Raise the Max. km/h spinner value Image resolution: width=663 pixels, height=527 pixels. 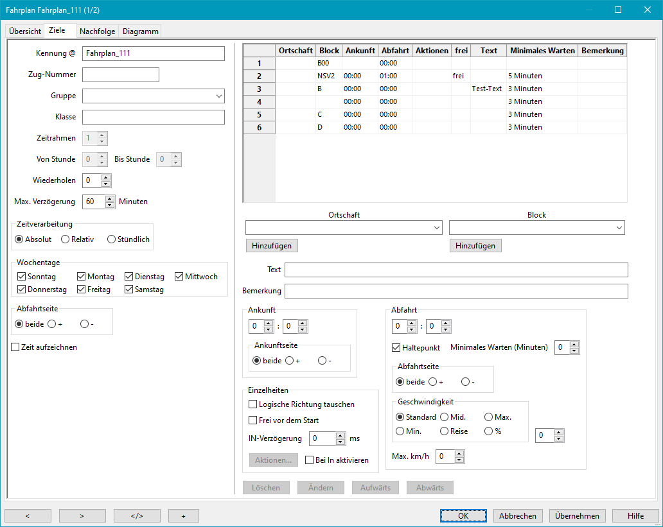[459, 454]
